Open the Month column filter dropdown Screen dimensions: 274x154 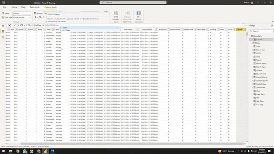[x=26, y=30]
